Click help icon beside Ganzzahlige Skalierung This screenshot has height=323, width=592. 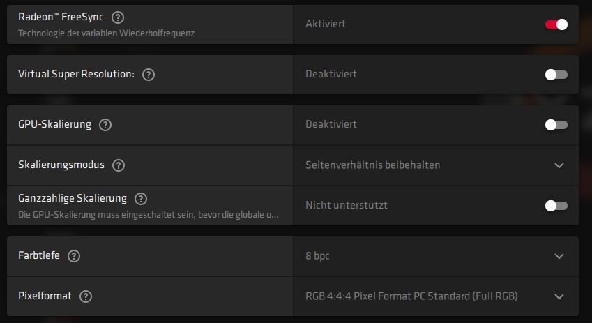click(141, 199)
